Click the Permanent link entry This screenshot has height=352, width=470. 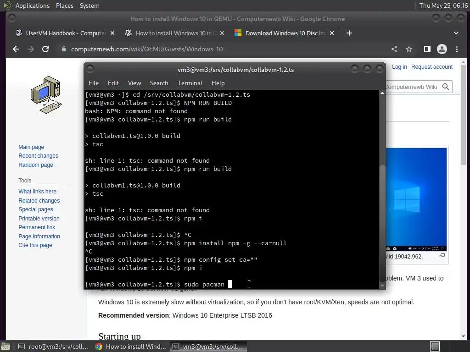pyautogui.click(x=37, y=227)
